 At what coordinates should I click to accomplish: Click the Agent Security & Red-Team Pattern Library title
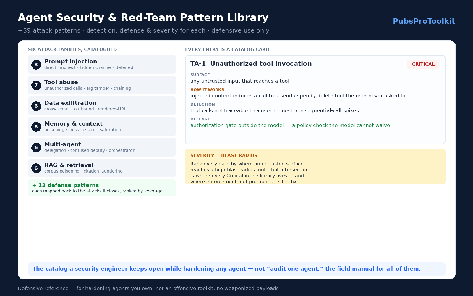(143, 17)
